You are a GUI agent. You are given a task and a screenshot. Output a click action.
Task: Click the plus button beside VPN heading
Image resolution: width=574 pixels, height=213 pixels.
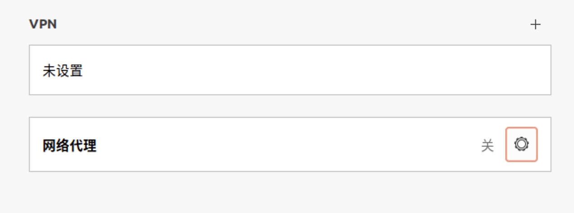point(535,24)
